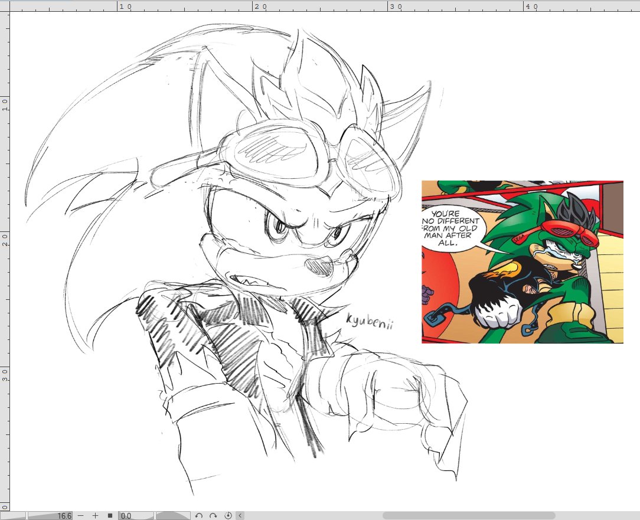Click the left vertical ruler
Image resolution: width=640 pixels, height=520 pixels.
coord(5,261)
